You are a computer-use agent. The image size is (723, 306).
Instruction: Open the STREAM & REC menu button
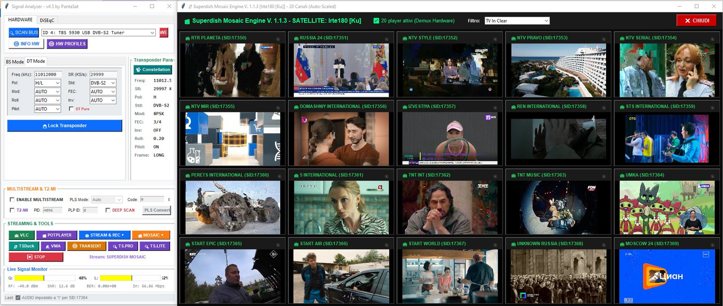104,235
